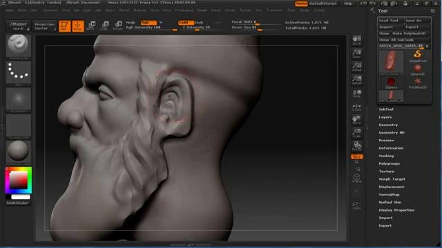Viewport: 442px width, 248px height.
Task: Expand the SubTool section
Action: click(386, 110)
